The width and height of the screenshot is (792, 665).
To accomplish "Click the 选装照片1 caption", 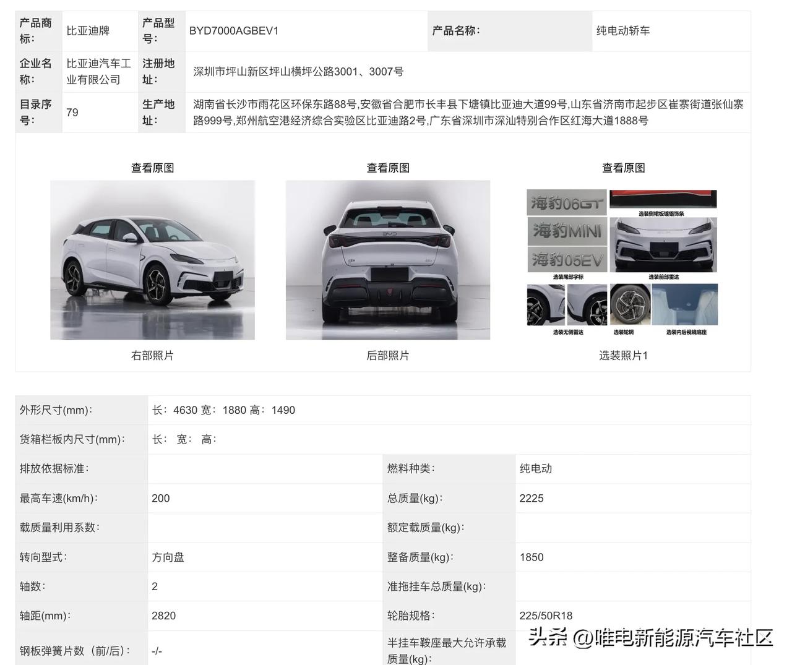I will [x=623, y=355].
